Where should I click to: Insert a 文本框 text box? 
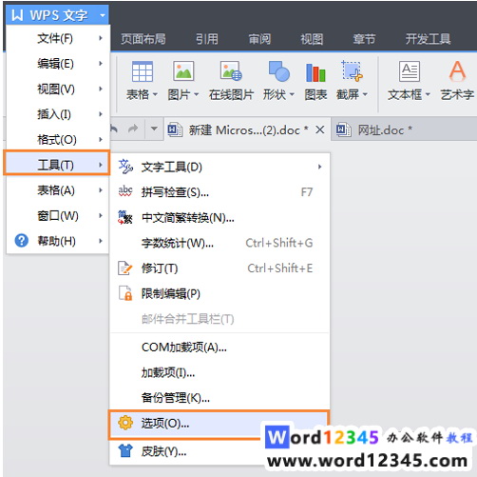(410, 71)
